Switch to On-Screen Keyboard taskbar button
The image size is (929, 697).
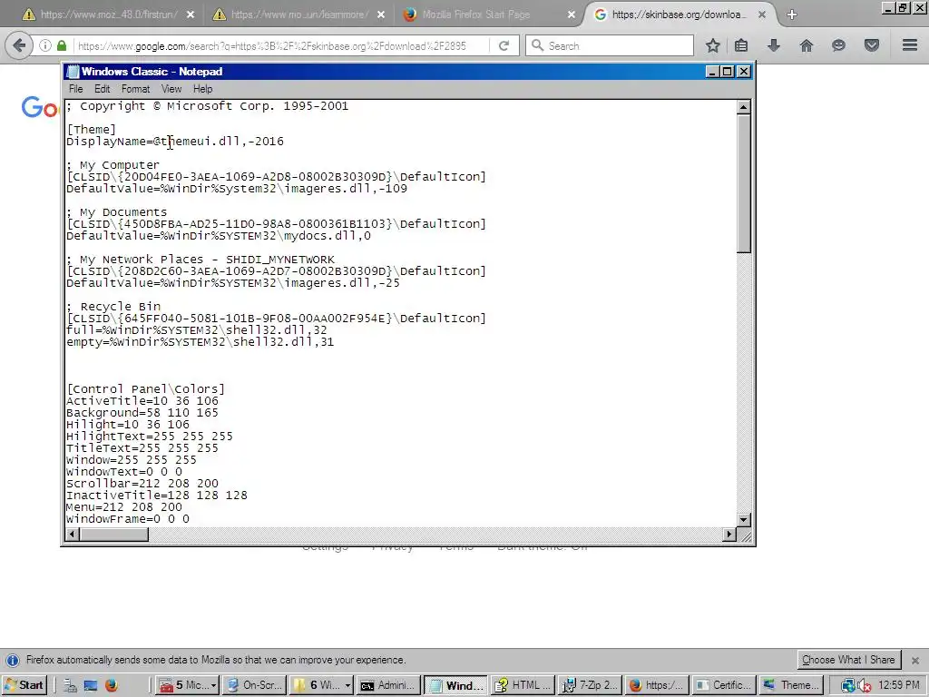click(x=254, y=685)
